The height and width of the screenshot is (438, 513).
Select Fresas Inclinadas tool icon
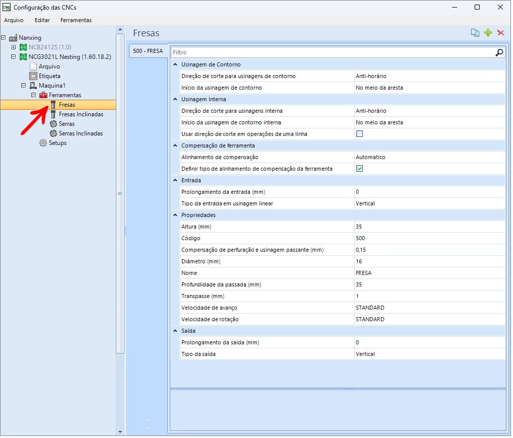(x=53, y=115)
